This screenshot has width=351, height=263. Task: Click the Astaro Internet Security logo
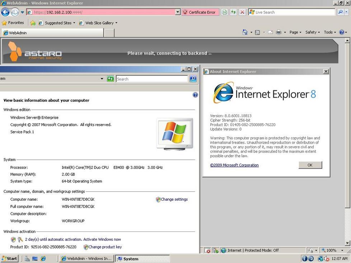coord(35,51)
